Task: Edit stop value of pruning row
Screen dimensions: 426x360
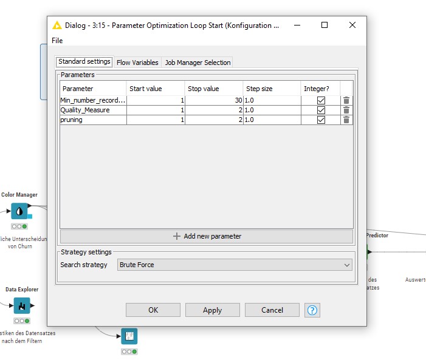Action: pyautogui.click(x=214, y=120)
